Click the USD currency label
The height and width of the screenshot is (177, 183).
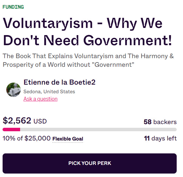point(40,121)
